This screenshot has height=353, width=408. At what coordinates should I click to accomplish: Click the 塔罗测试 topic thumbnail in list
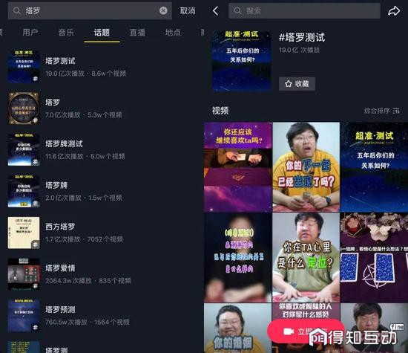point(24,67)
